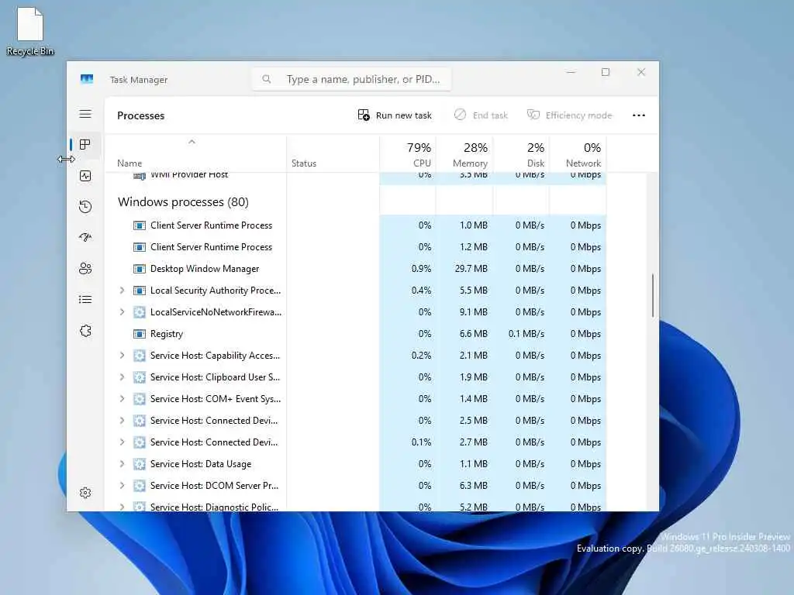Select the Service Host: Data Usage name
Screen dimensions: 794x595
201,464
